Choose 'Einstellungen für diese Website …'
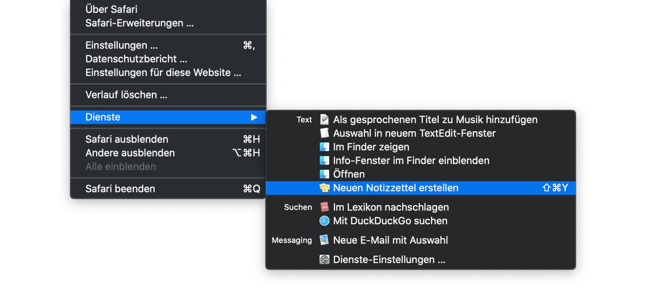This screenshot has width=646, height=305. tap(163, 72)
